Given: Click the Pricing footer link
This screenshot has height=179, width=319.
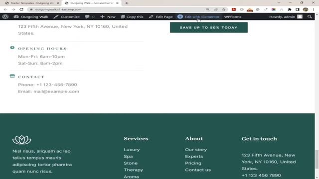Looking at the screenshot, I should (193, 163).
